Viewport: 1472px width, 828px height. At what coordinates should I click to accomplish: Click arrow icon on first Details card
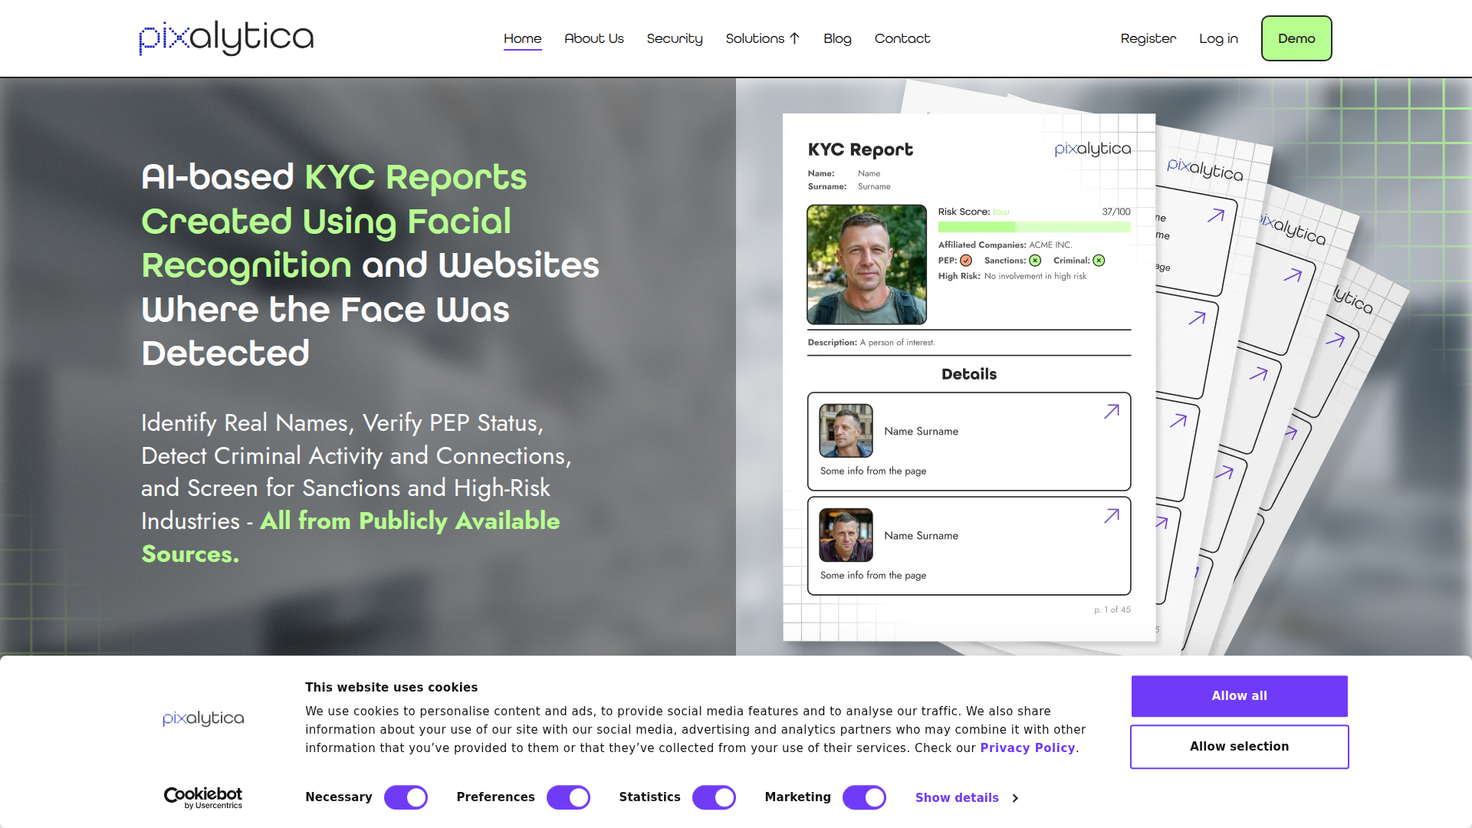(x=1112, y=412)
